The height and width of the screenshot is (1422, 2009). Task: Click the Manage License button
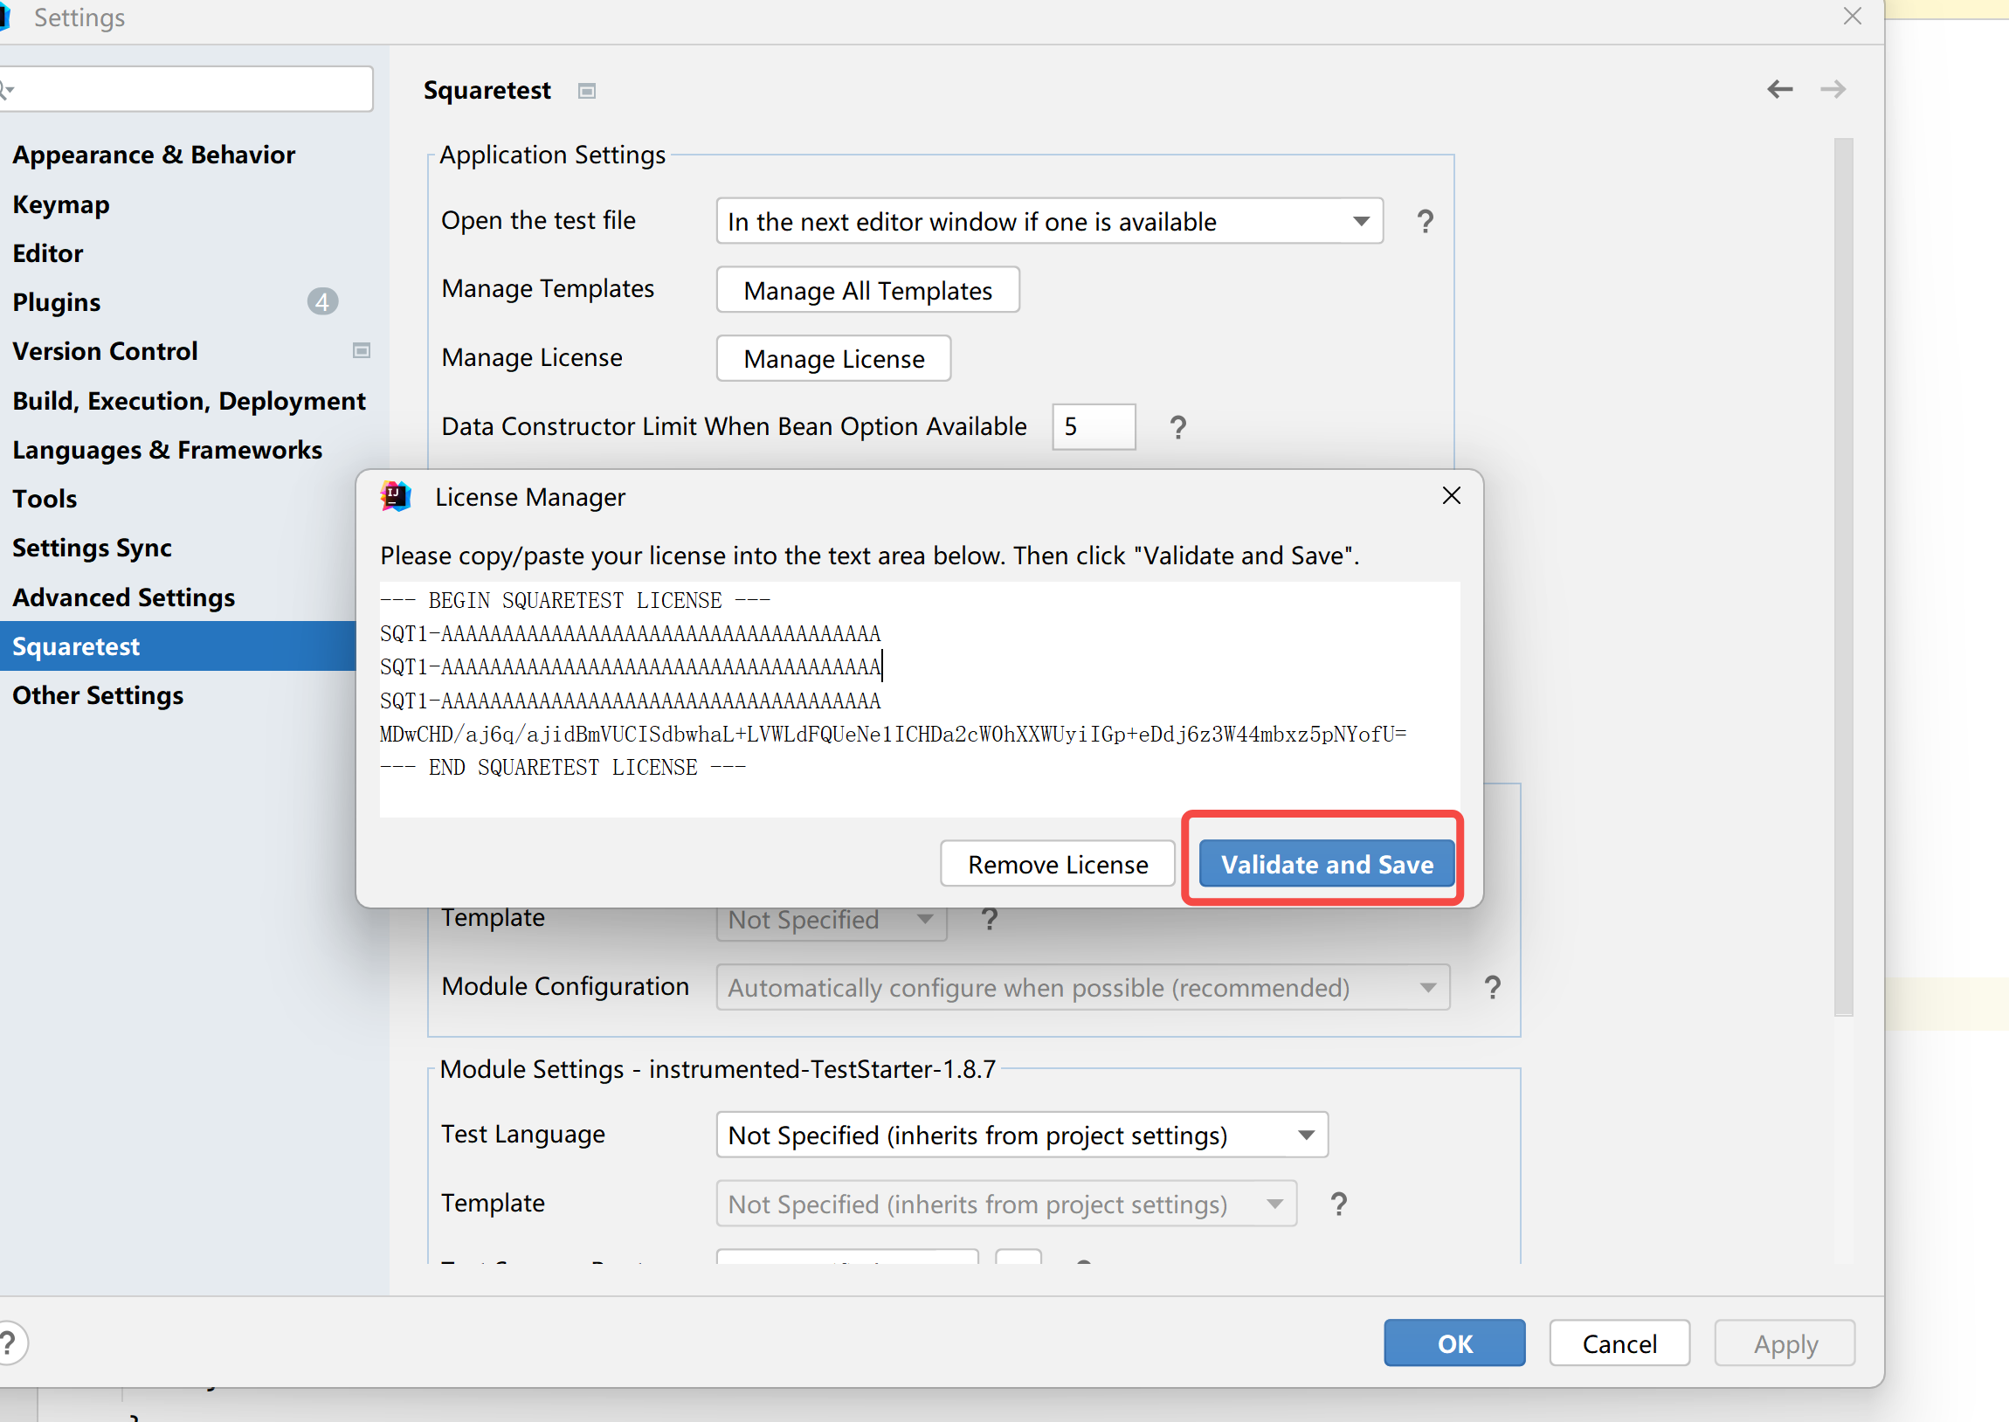tap(833, 358)
